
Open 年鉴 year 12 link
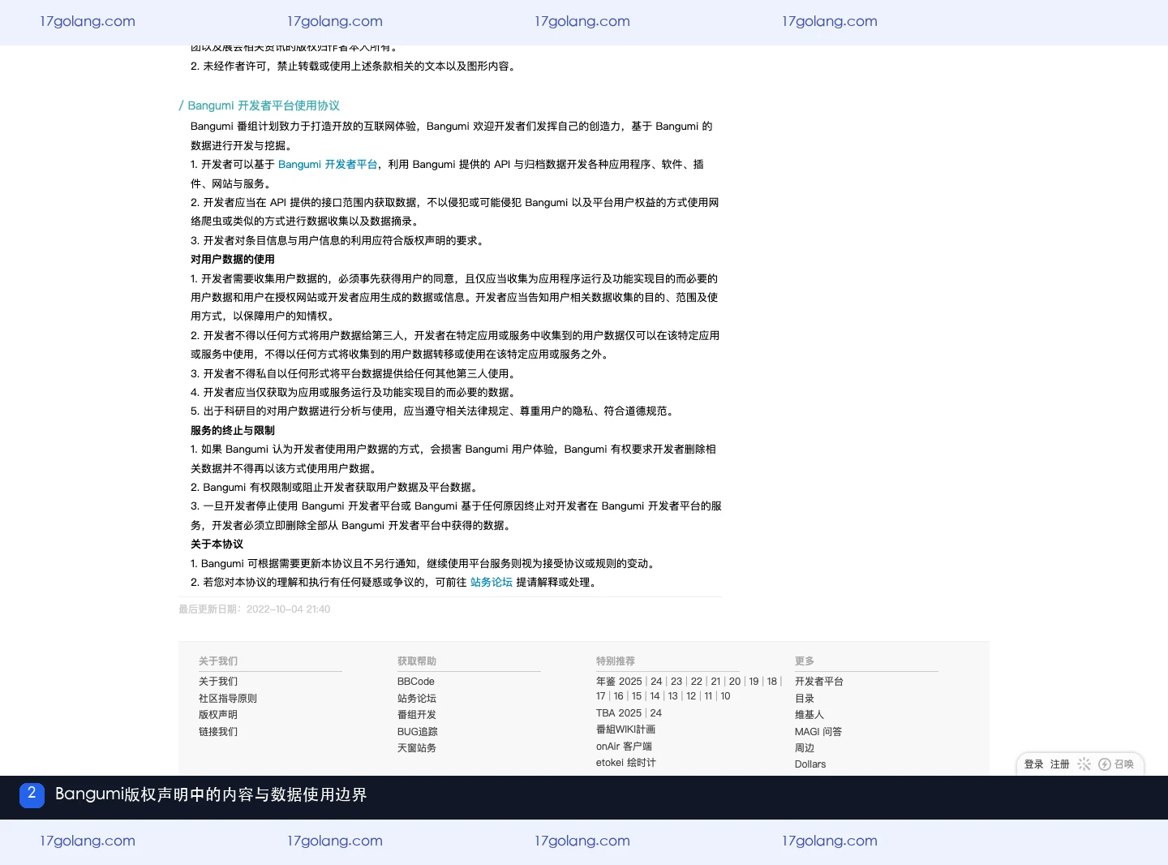[x=691, y=696]
